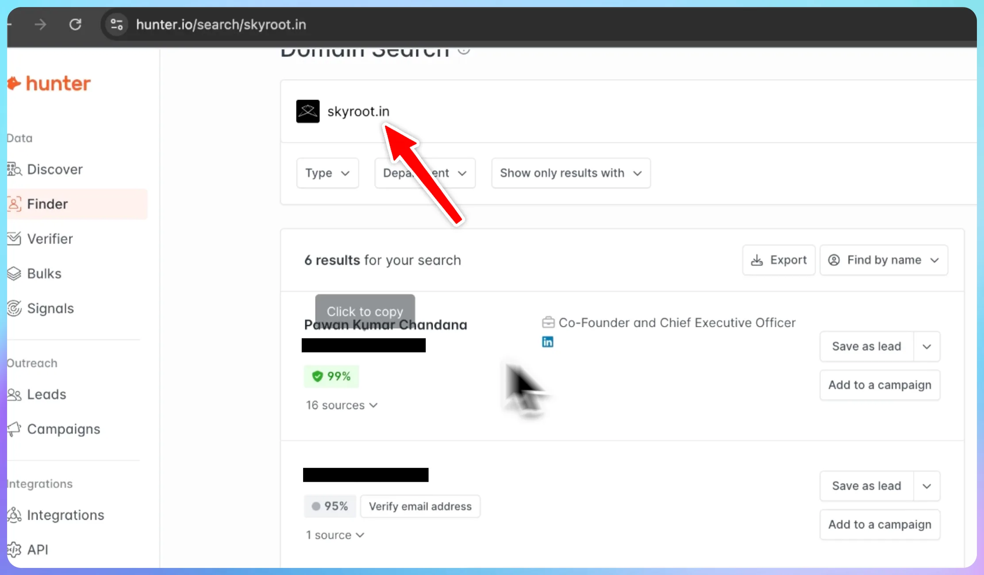Viewport: 984px width, 575px height.
Task: Click Verify email address button
Action: click(x=420, y=506)
